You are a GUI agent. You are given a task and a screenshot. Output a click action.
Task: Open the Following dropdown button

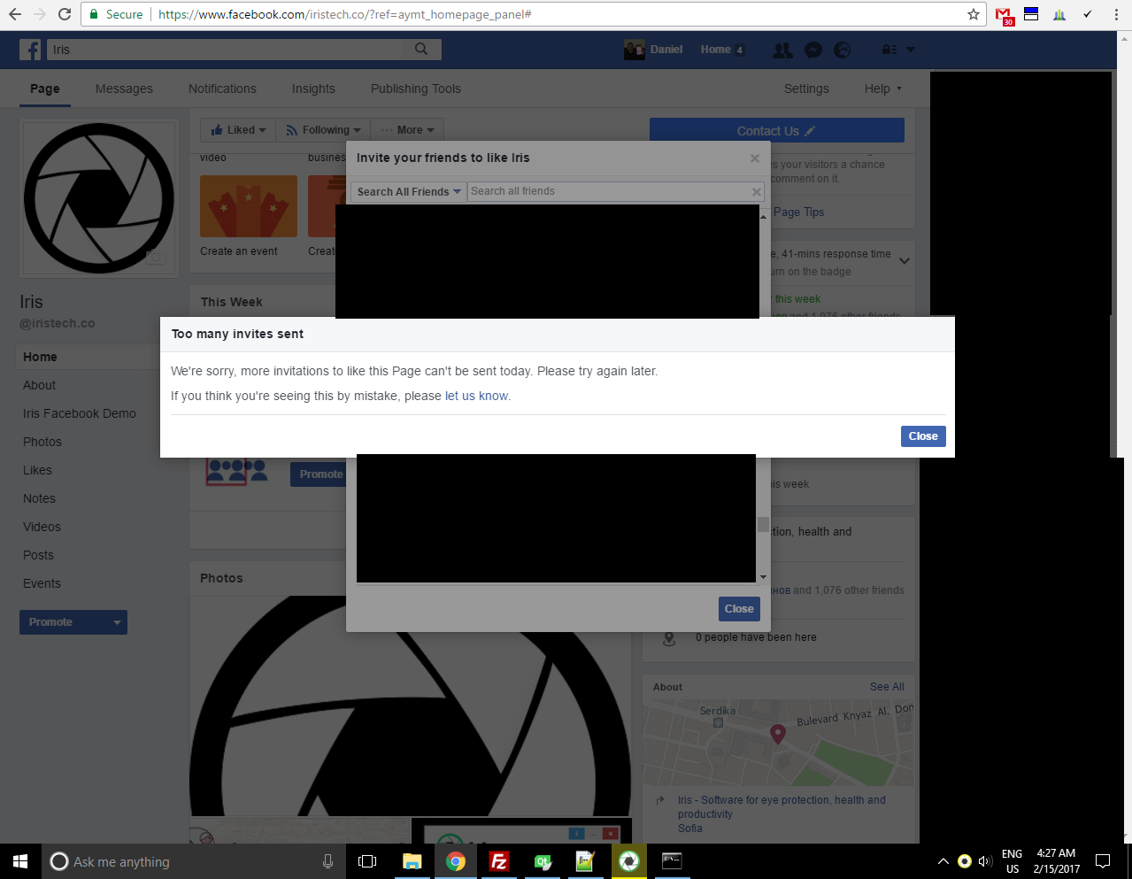point(323,130)
